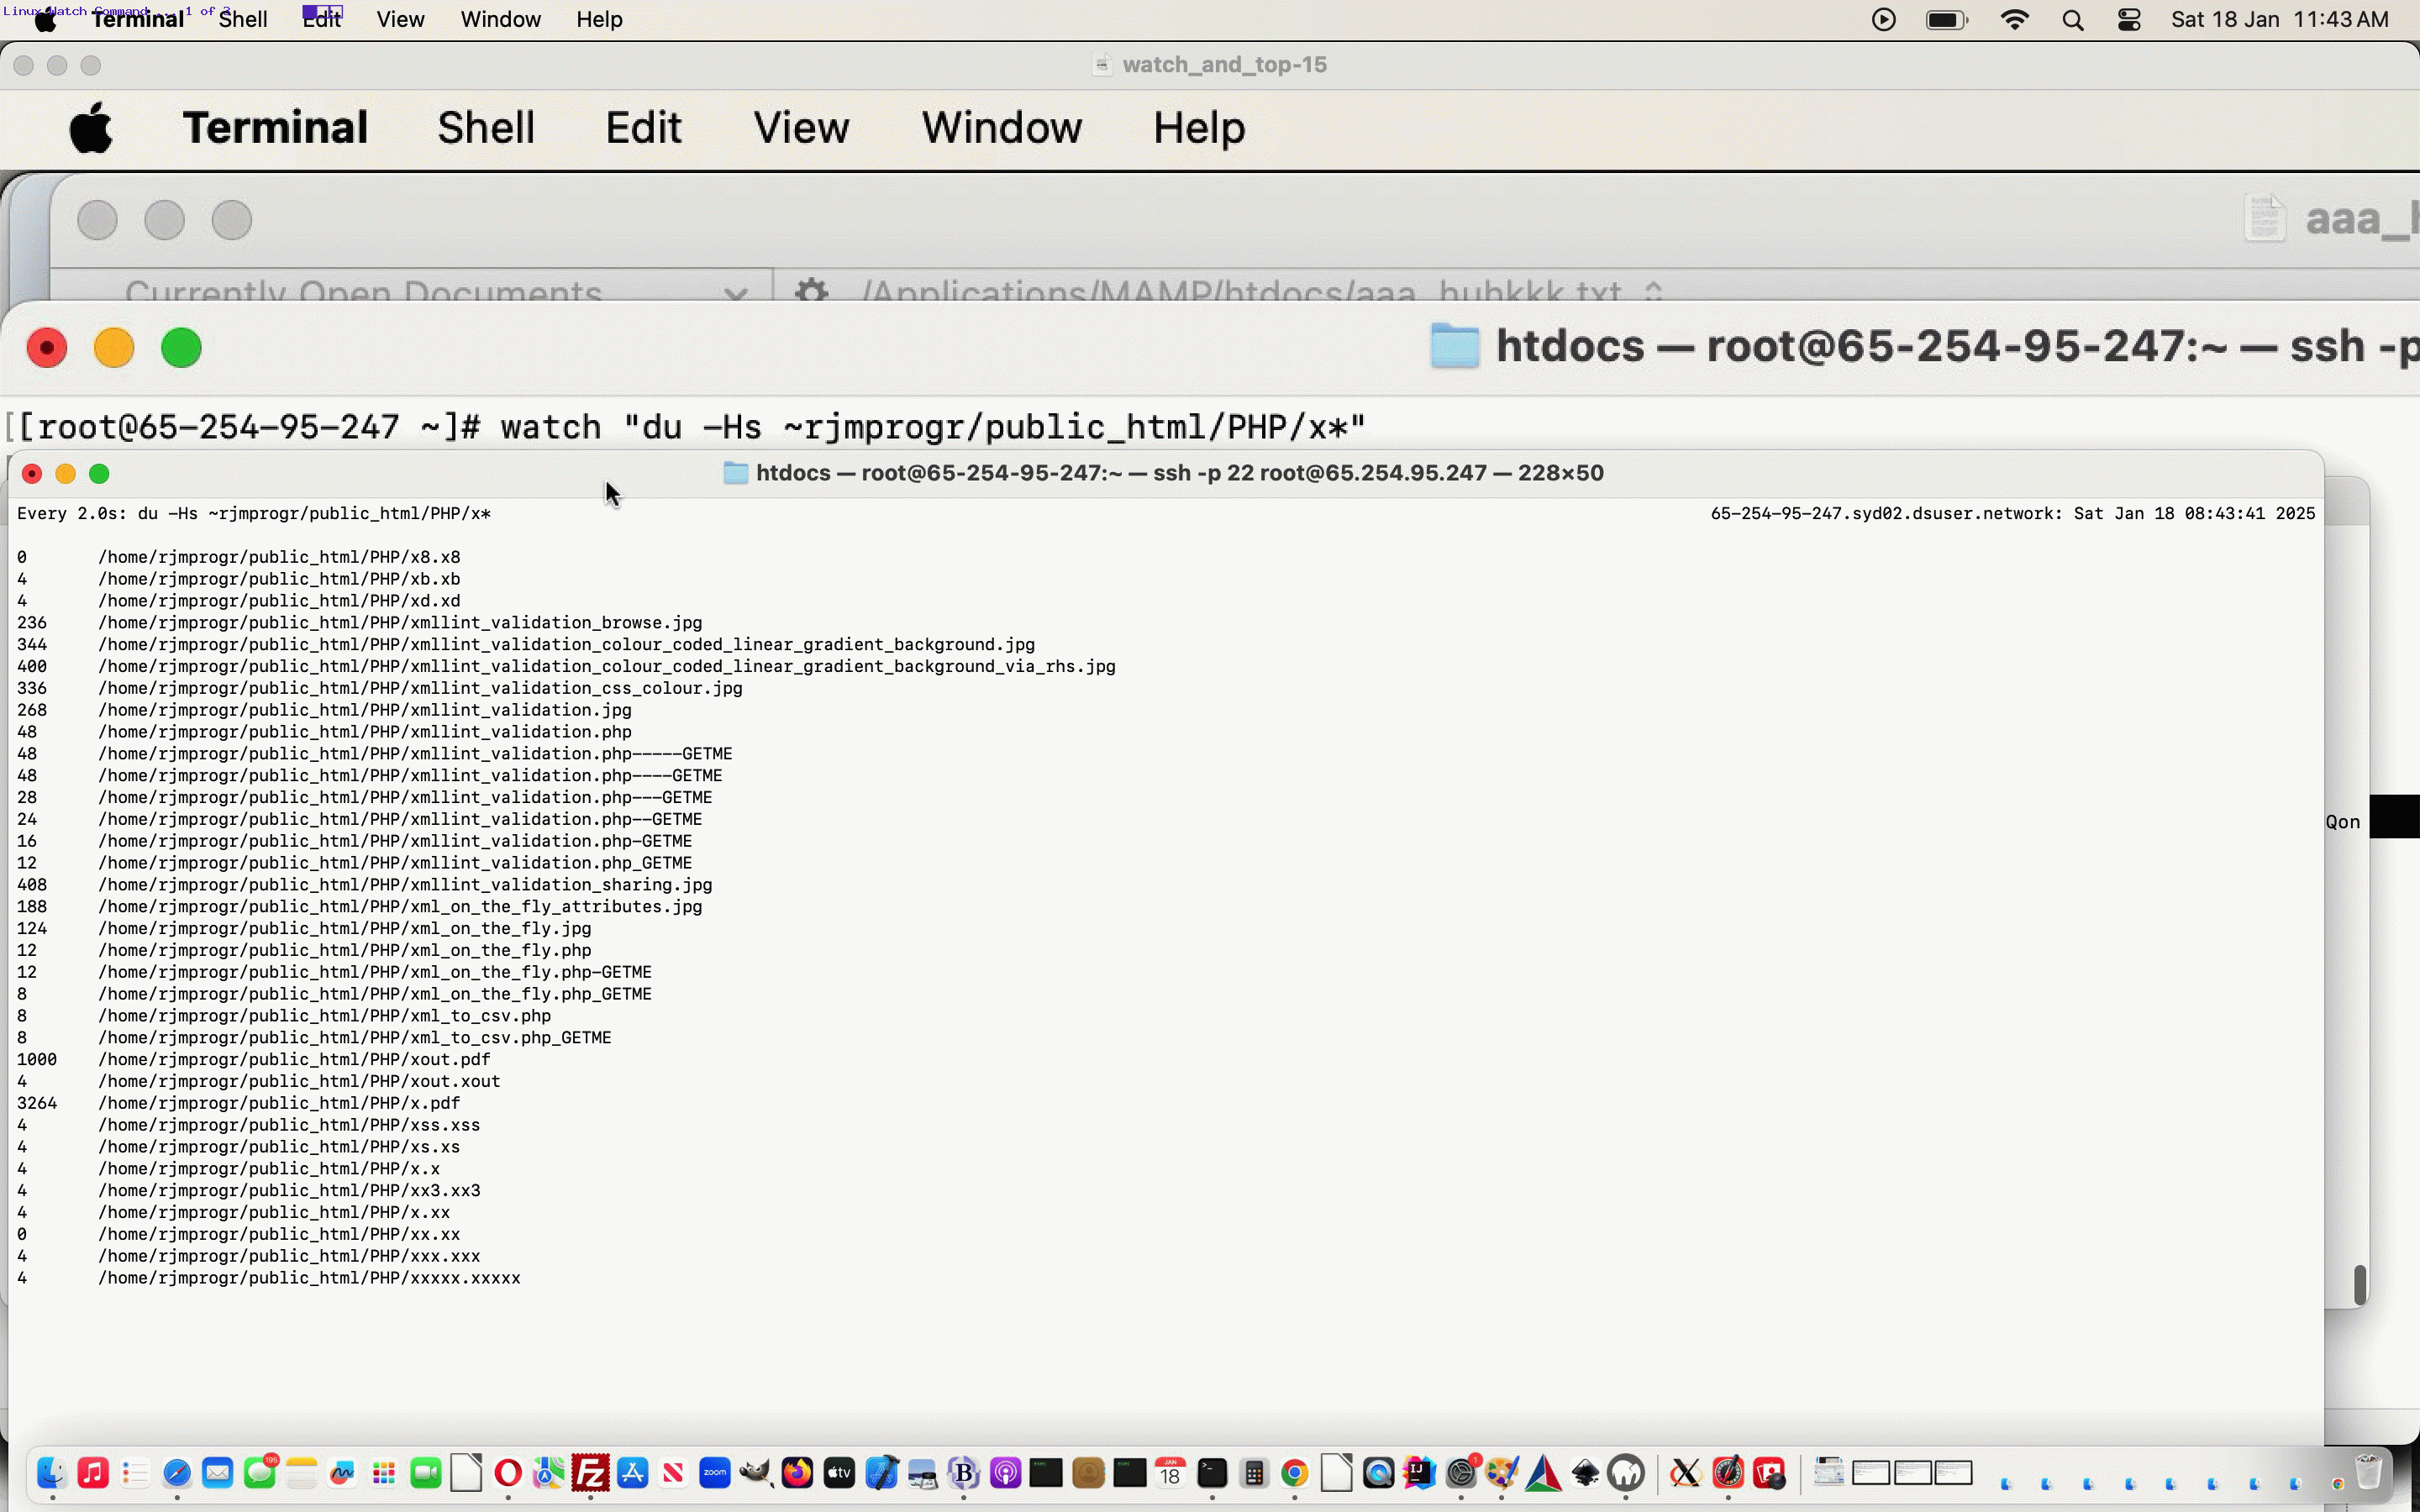
Task: Click the x.pdf line showing 3264
Action: tap(238, 1103)
